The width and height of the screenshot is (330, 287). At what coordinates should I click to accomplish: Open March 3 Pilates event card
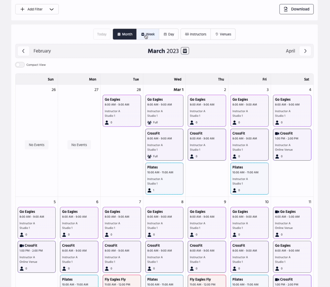[249, 178]
